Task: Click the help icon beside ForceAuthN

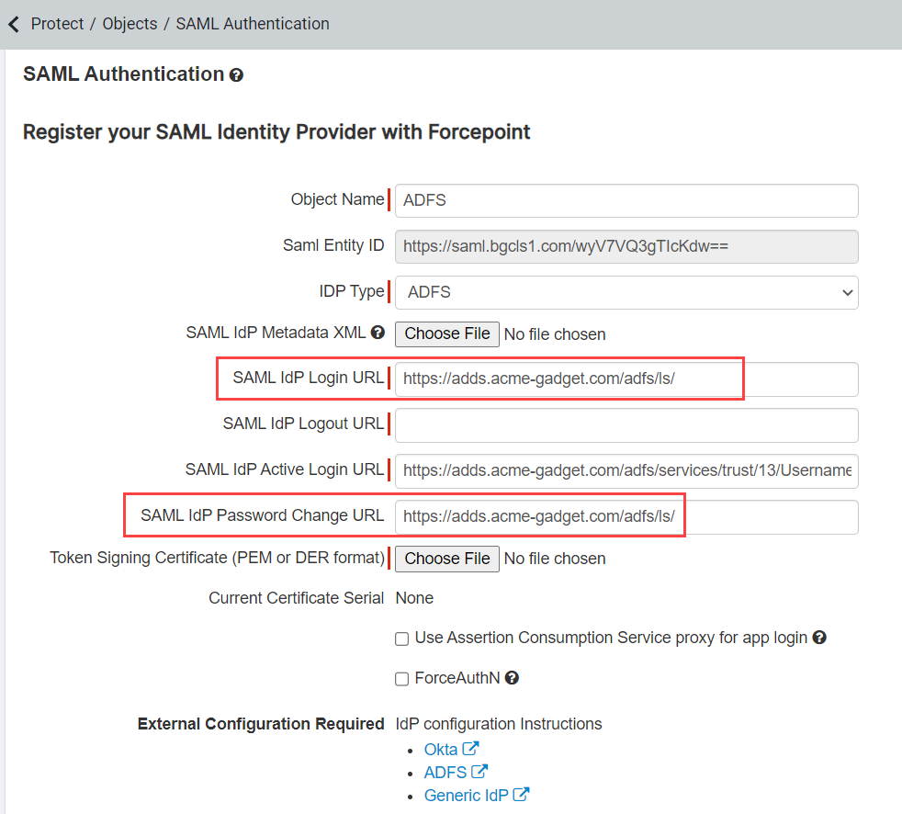Action: pyautogui.click(x=512, y=678)
